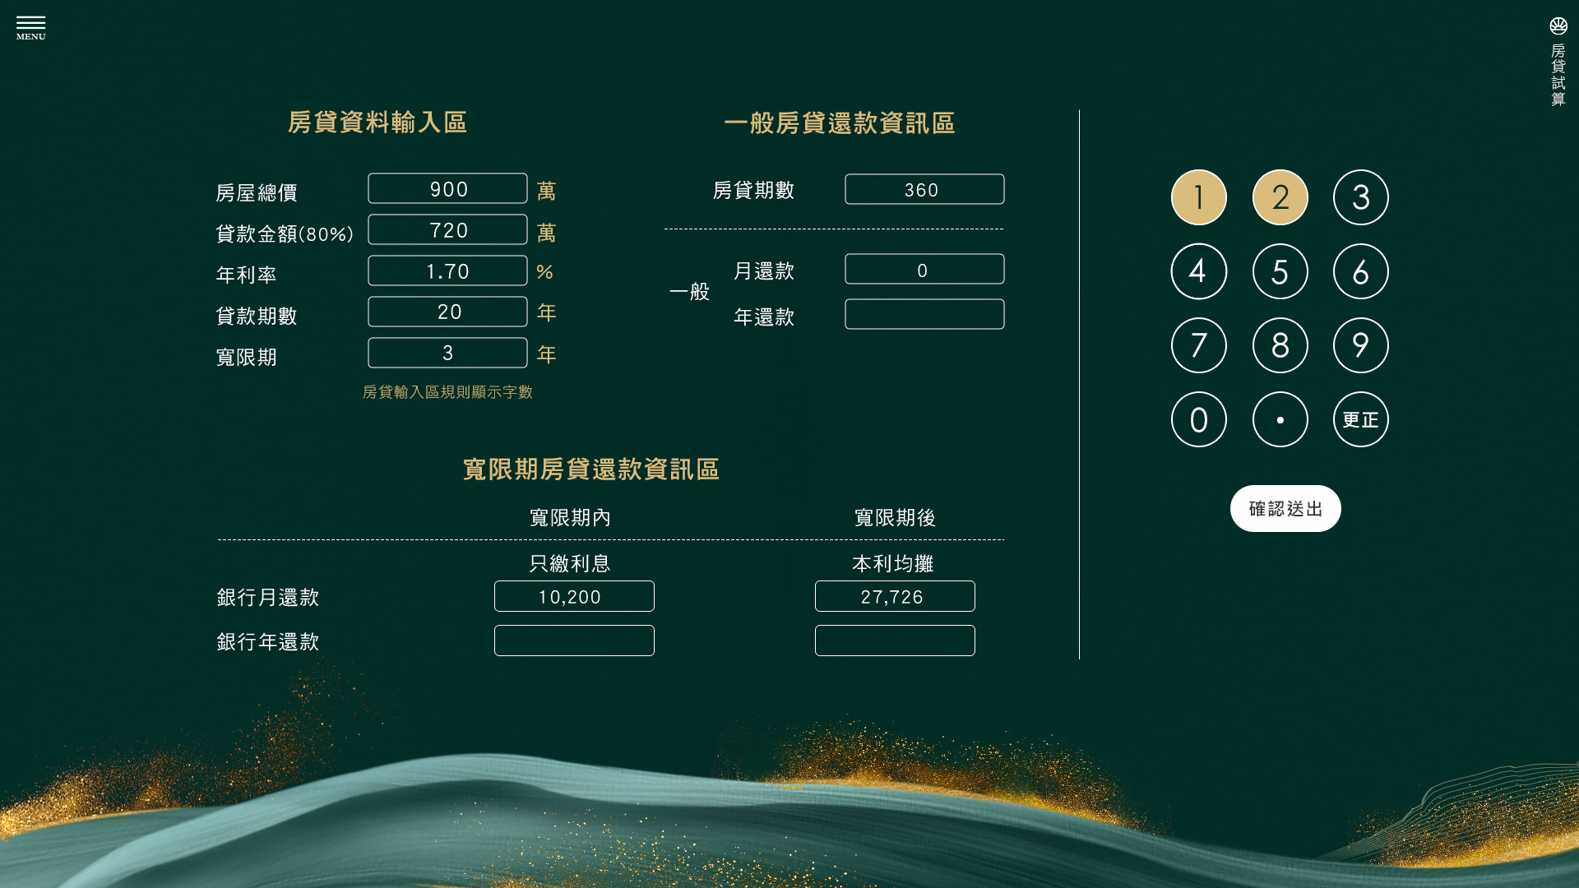This screenshot has width=1579, height=888.
Task: Click the logo emblem at top right
Action: (x=1558, y=25)
